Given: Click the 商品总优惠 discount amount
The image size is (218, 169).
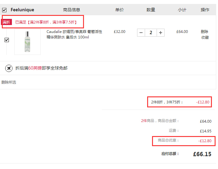Looking at the screenshot, I should (x=205, y=141).
